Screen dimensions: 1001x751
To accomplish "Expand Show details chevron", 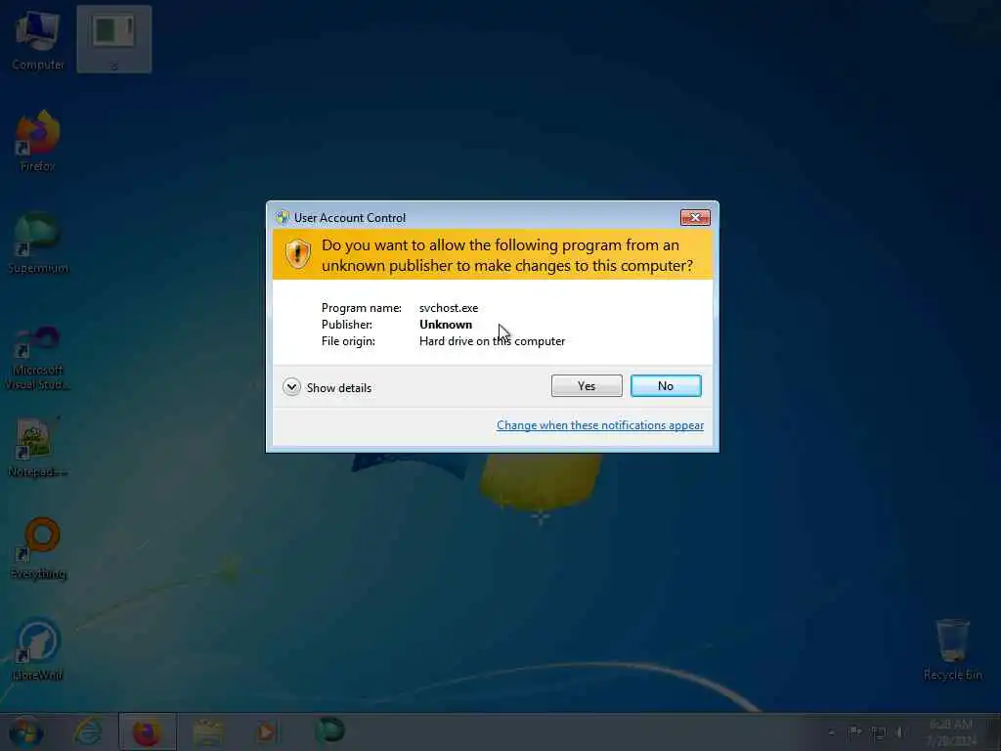I will [x=291, y=387].
